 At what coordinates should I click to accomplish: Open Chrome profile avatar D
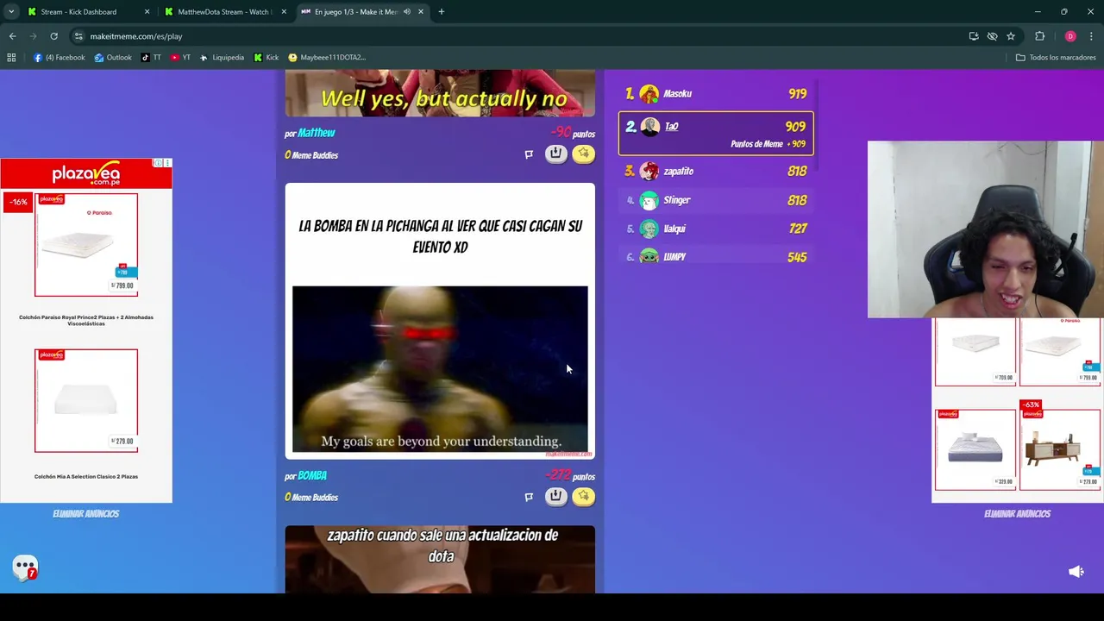[x=1070, y=36]
